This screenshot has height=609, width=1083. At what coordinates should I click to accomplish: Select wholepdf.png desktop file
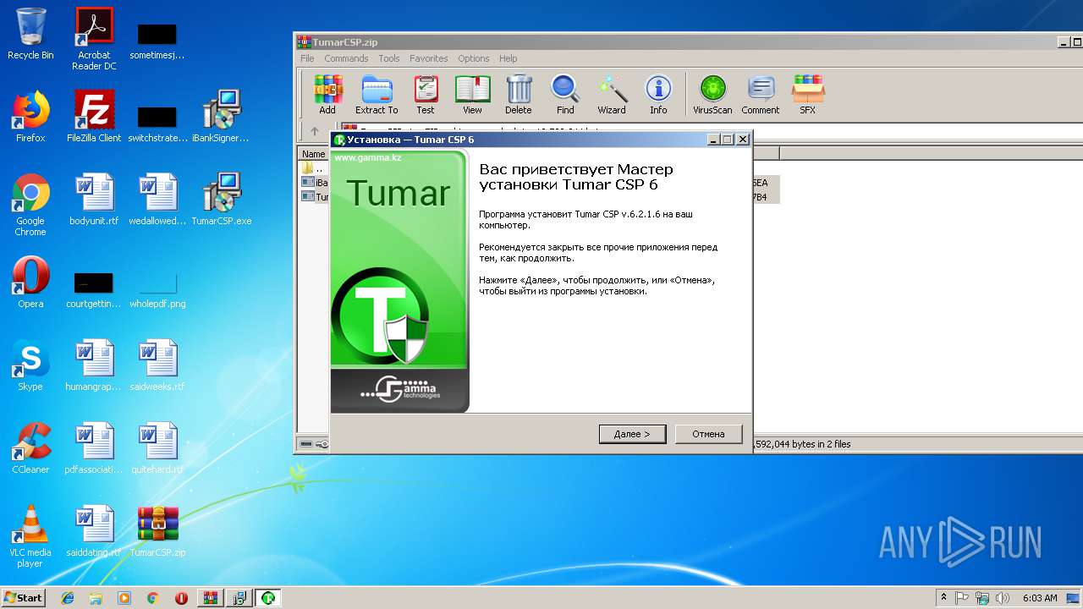click(x=157, y=289)
